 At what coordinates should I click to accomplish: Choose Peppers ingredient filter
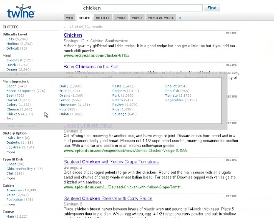[119, 91]
